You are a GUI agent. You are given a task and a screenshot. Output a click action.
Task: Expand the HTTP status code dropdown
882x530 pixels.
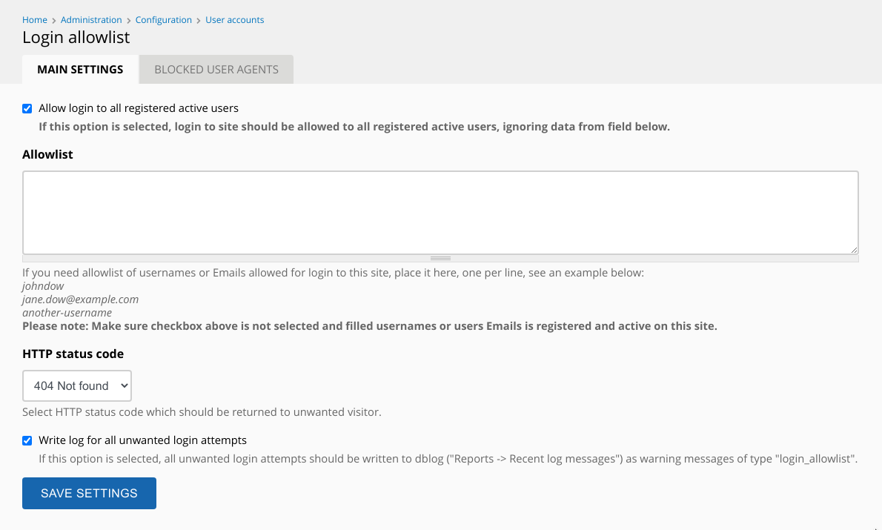(77, 386)
